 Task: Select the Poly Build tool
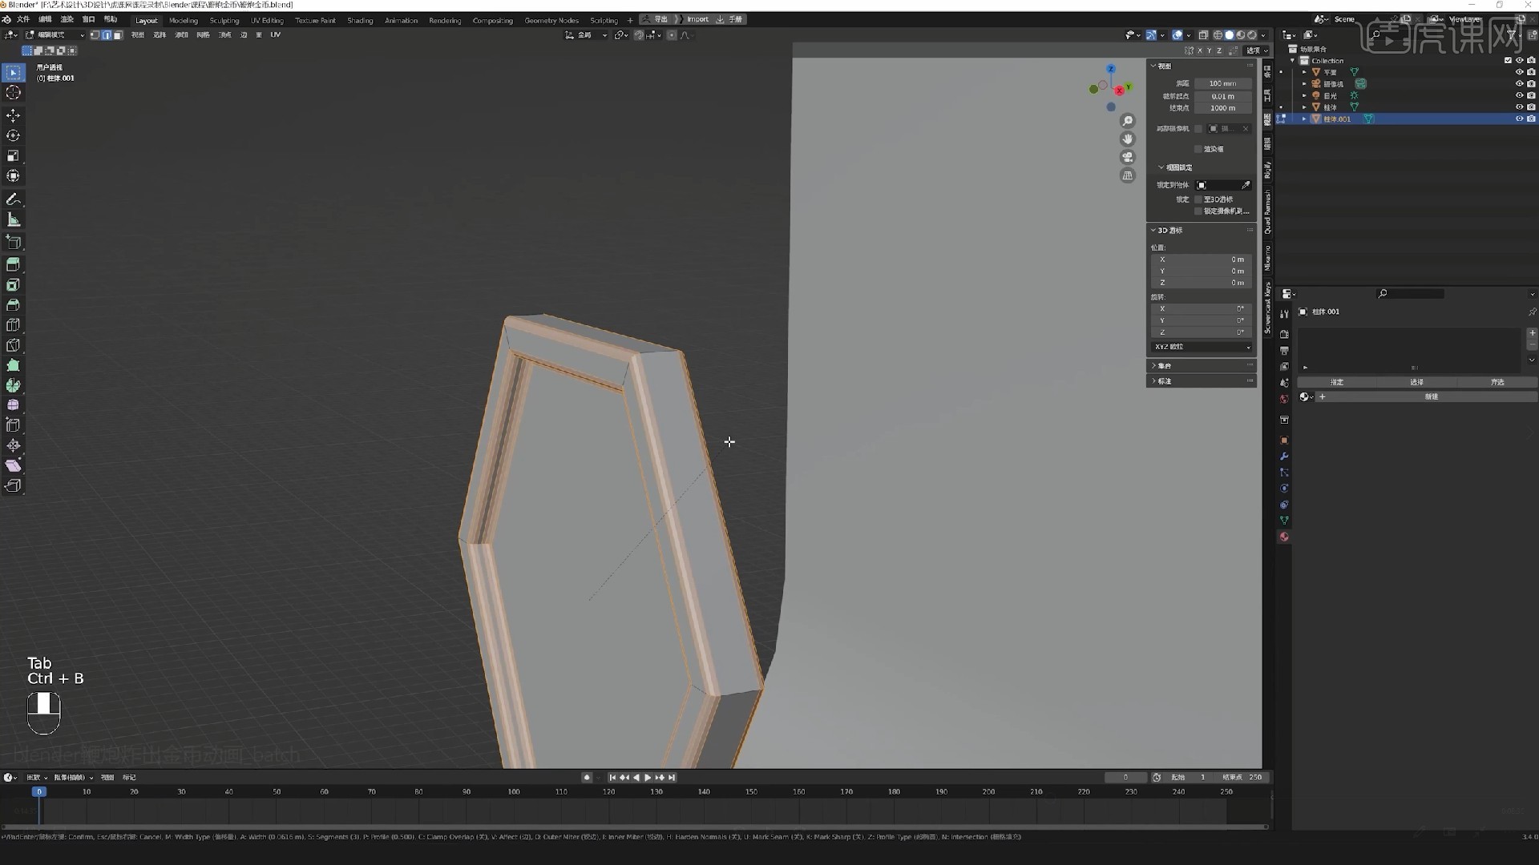point(14,364)
